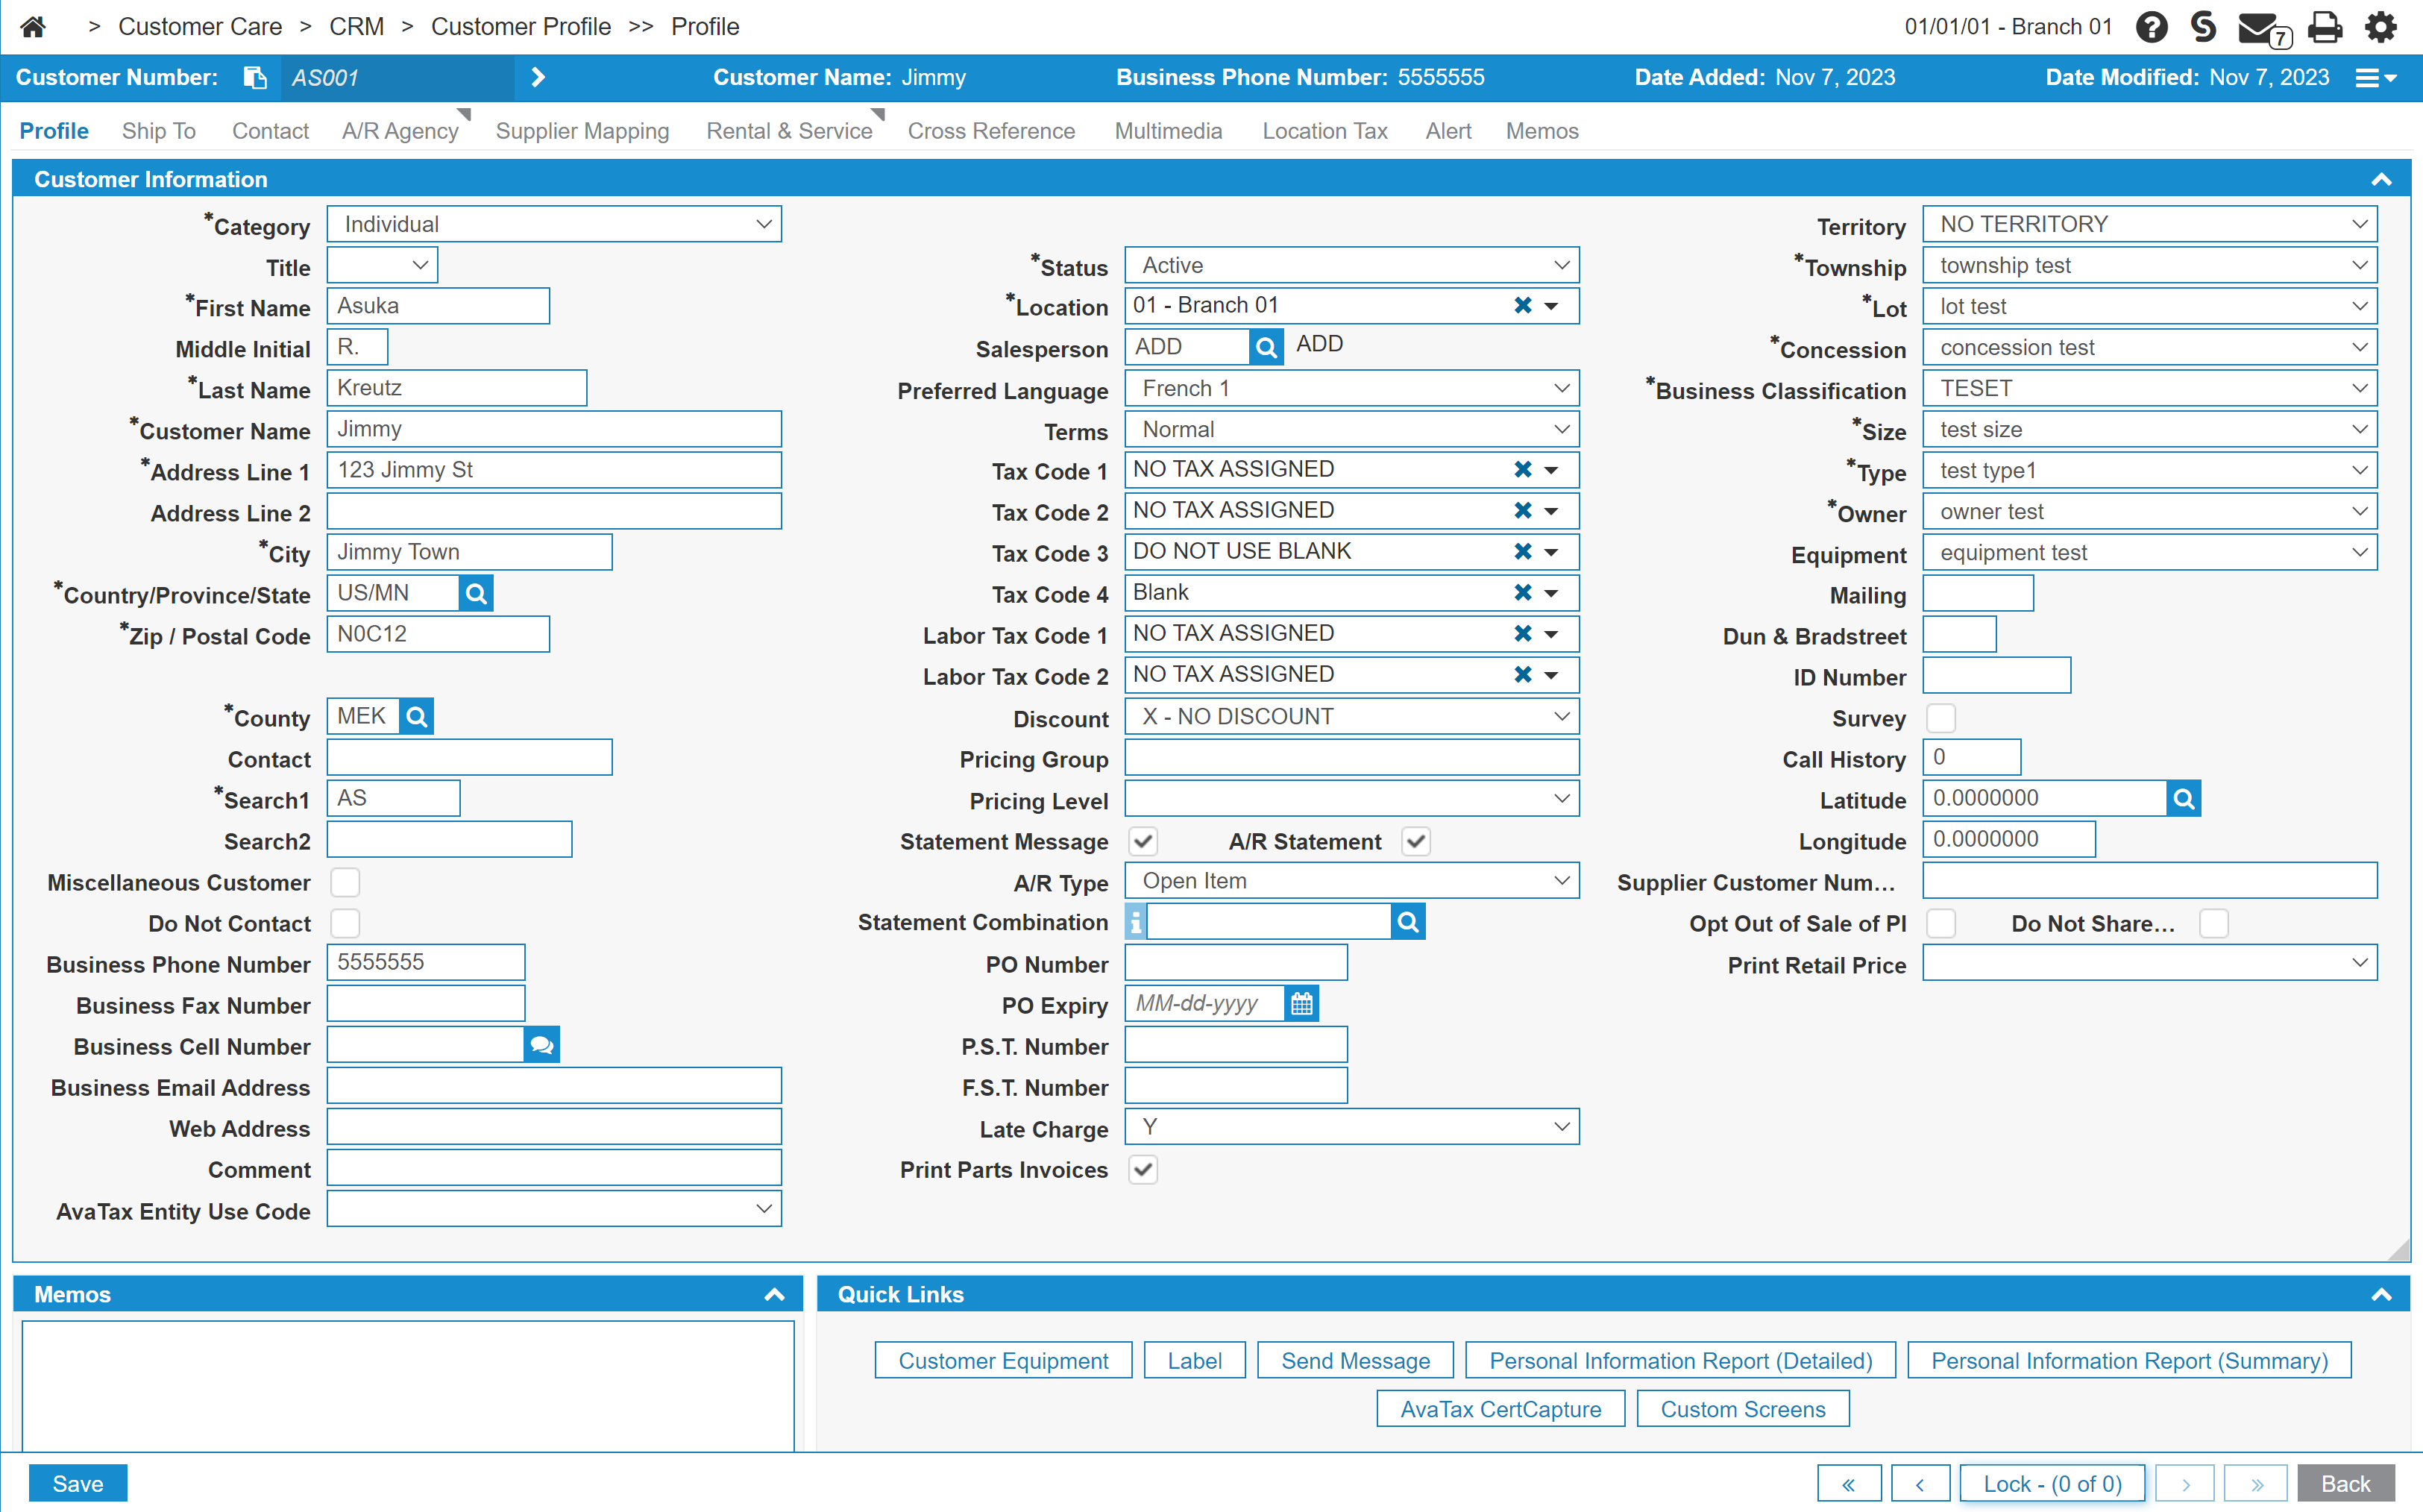This screenshot has height=1512, width=2423.
Task: Open Statement Combination search magnifier
Action: point(1407,922)
